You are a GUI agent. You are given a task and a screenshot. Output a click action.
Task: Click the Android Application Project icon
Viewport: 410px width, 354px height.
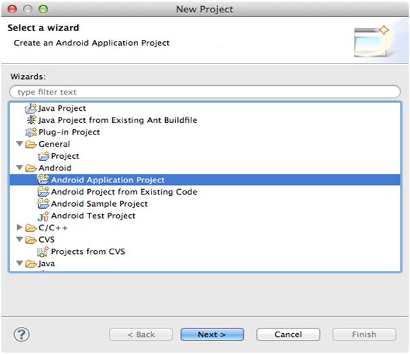coord(43,180)
